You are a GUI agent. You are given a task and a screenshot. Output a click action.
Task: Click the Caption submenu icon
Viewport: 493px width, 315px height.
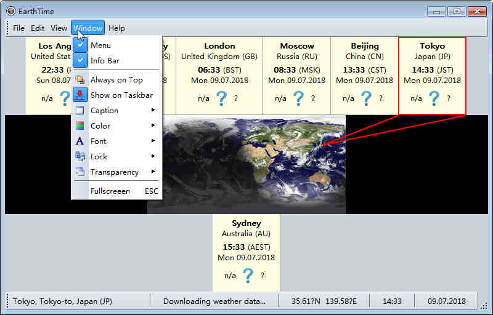click(80, 111)
